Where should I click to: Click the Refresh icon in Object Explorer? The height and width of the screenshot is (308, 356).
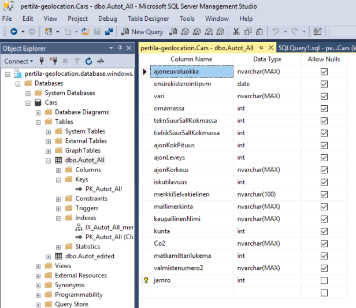tap(88, 61)
